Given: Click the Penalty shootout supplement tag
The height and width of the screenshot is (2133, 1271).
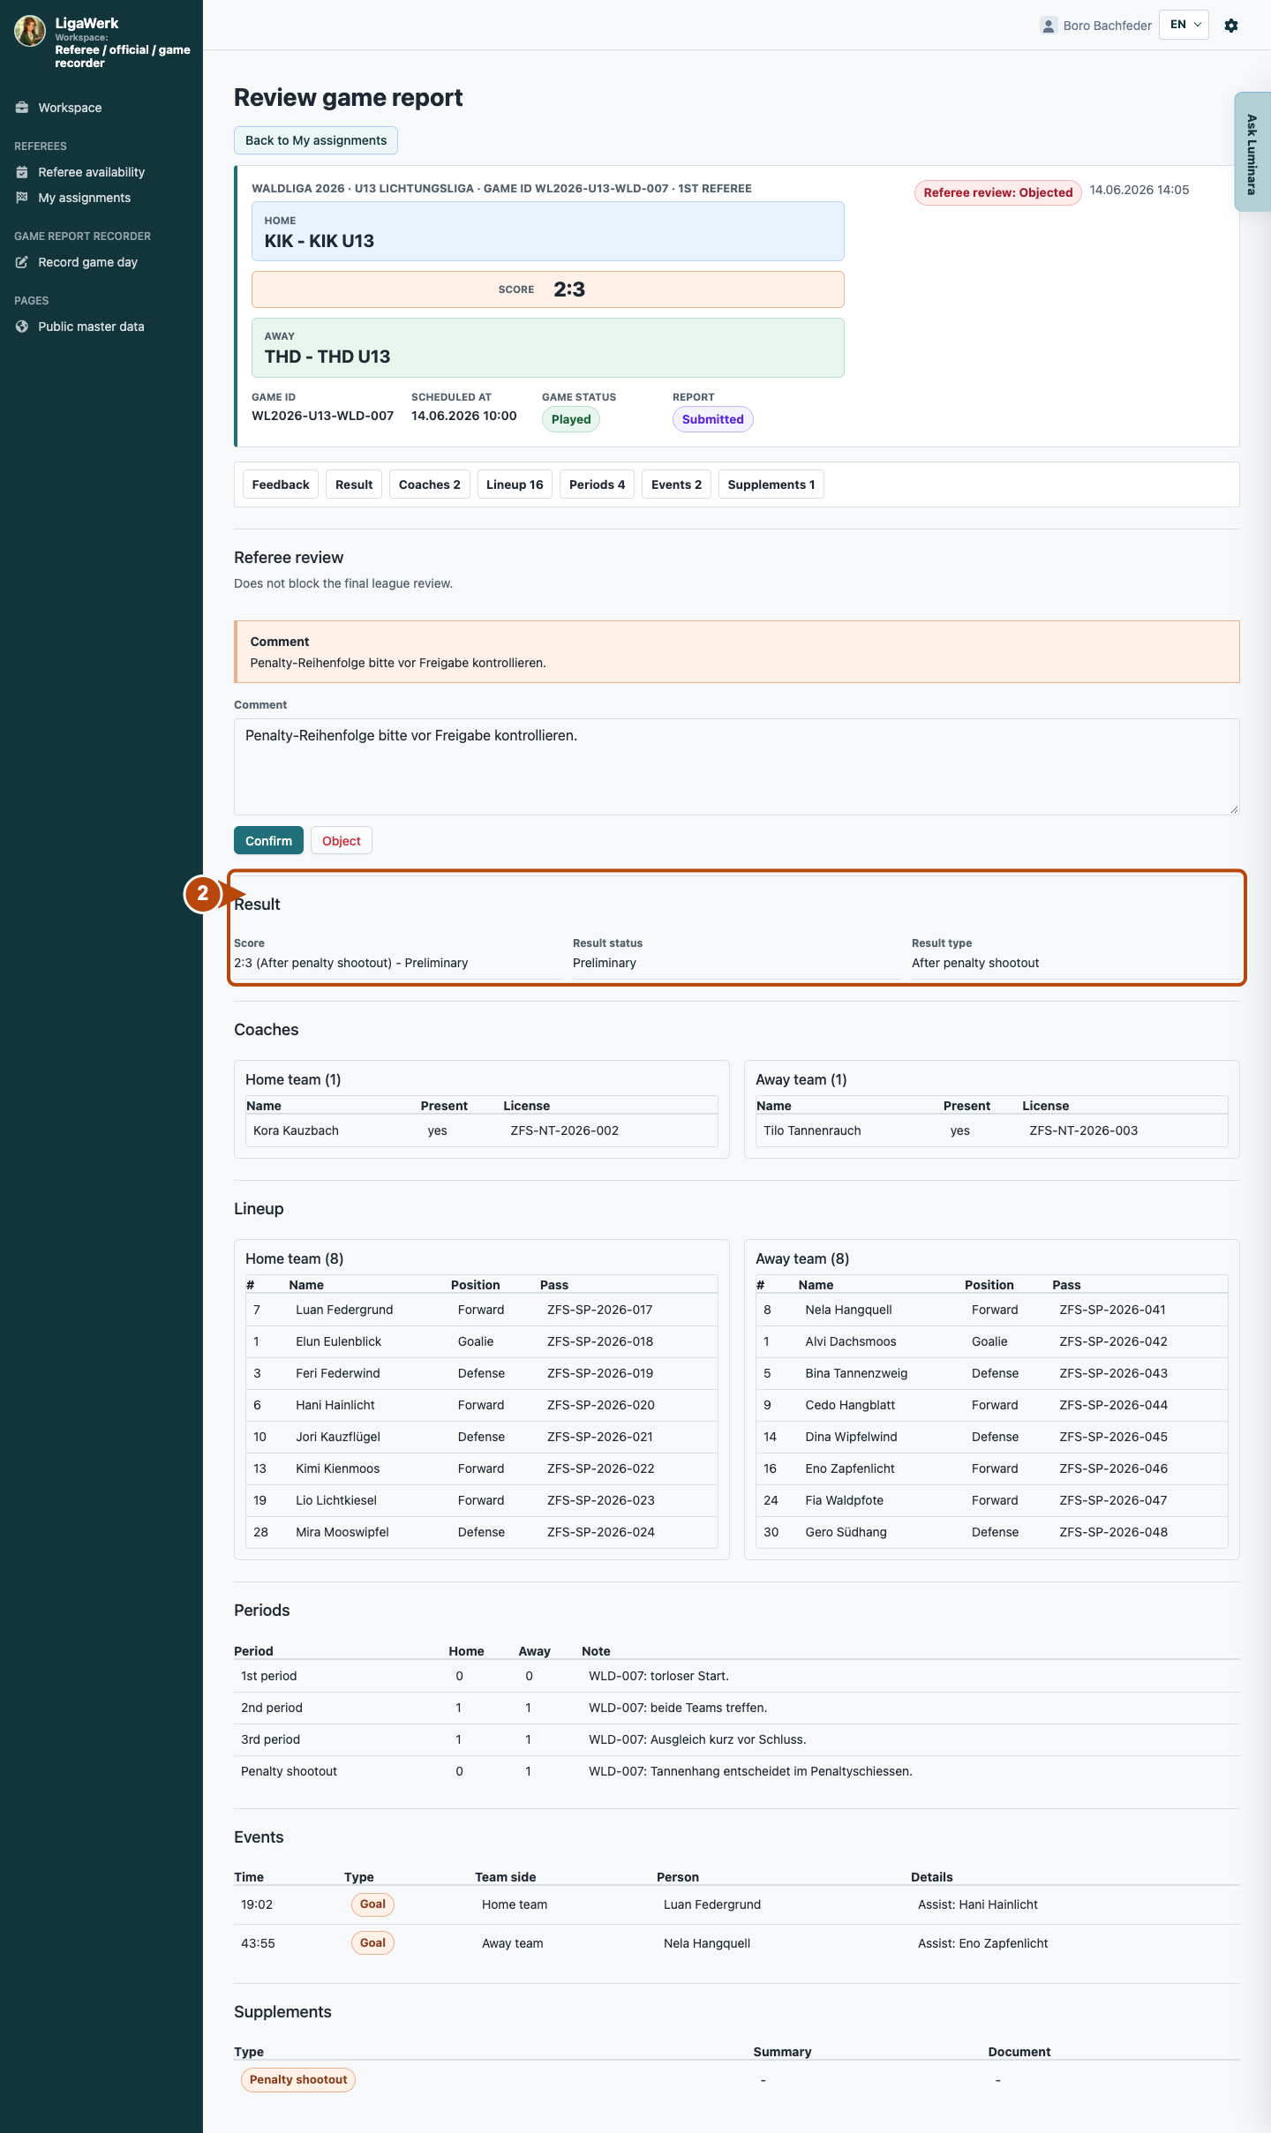Looking at the screenshot, I should (298, 2080).
